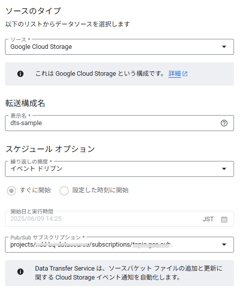Screen dimensions: 242x293
Task: Select the 設定した時刻に開始 radio button
Action: click(x=64, y=191)
